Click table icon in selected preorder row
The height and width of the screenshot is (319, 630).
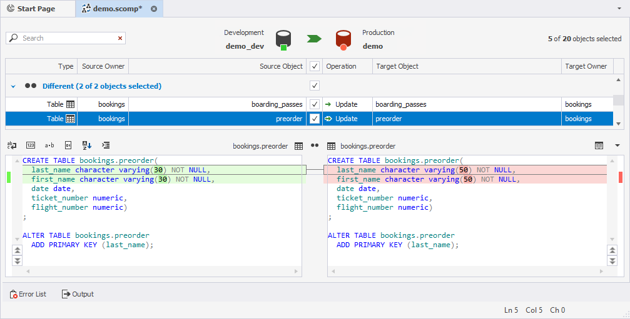pos(70,119)
